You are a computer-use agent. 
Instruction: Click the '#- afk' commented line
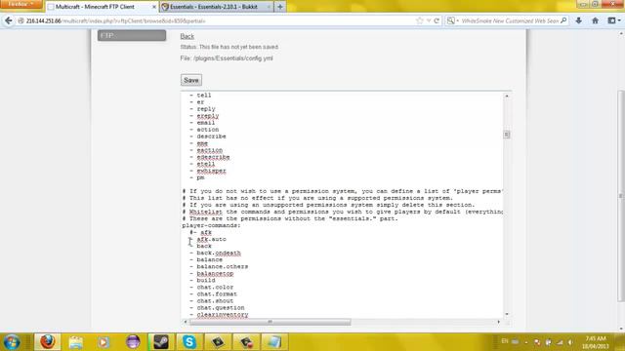[201, 232]
